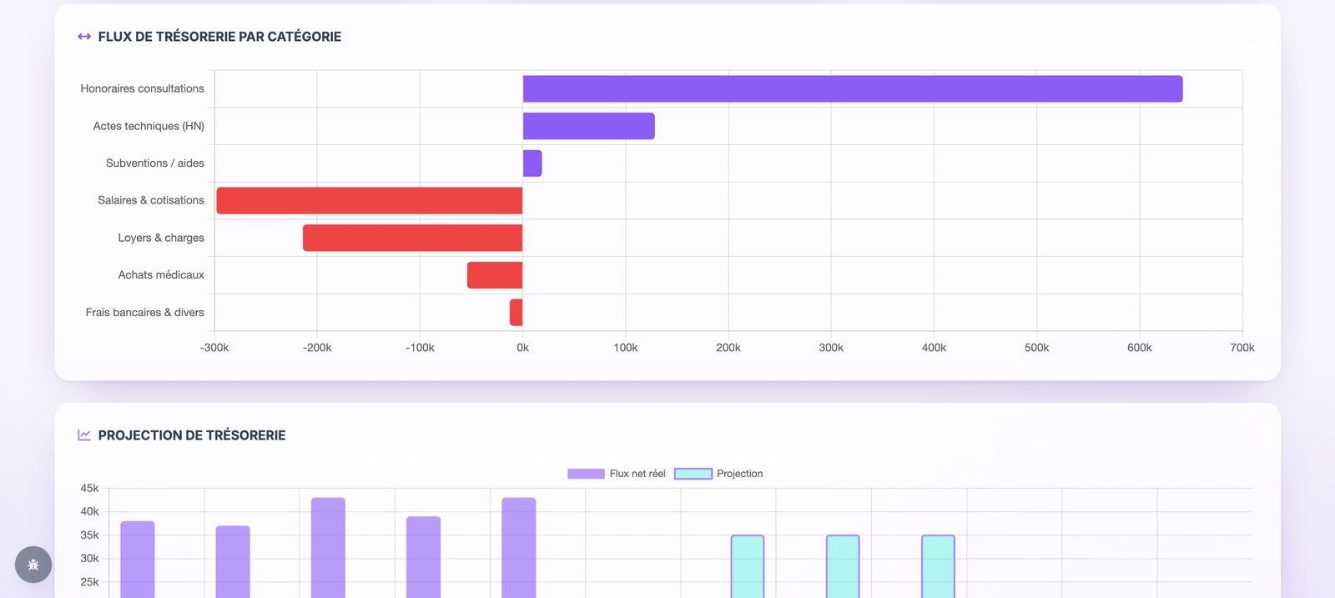This screenshot has height=598, width=1335.
Task: Click the 300k axis tick label
Action: pyautogui.click(x=831, y=348)
